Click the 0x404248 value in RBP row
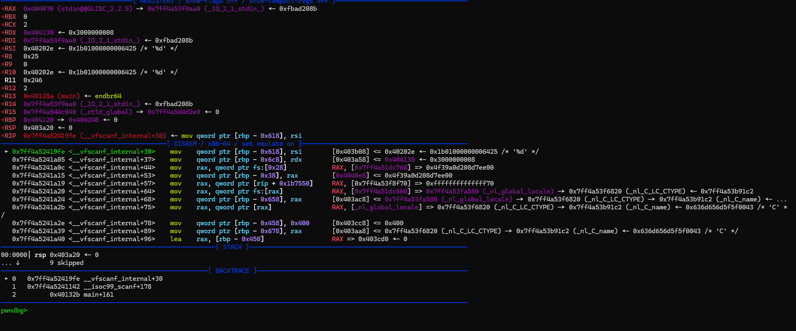The image size is (796, 331). click(84, 120)
